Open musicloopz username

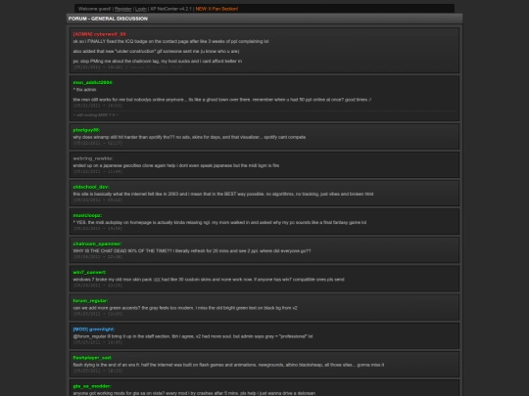[x=87, y=215]
